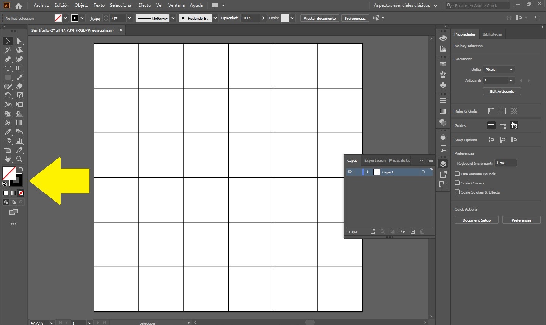The image size is (546, 325).
Task: Open the Archivo menu
Action: 41,5
